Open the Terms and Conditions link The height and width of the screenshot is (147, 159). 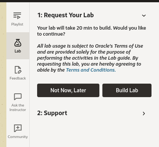[91, 70]
